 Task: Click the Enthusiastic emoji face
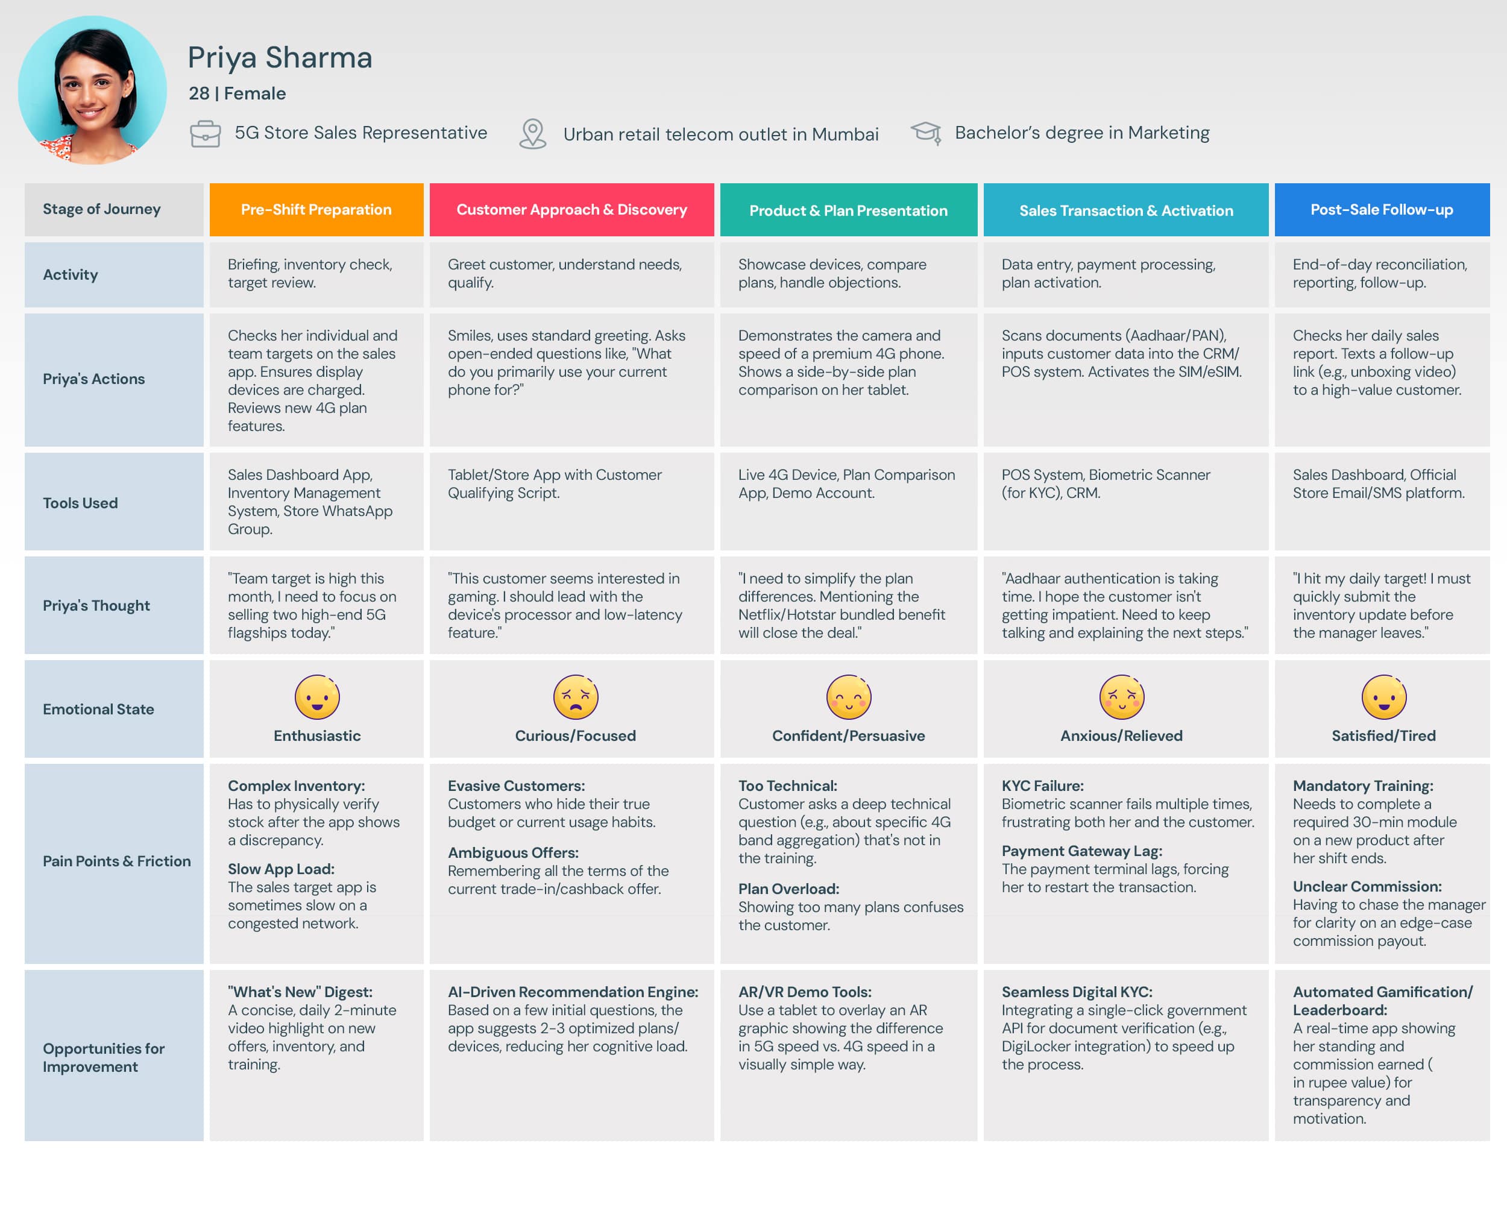pos(317,697)
